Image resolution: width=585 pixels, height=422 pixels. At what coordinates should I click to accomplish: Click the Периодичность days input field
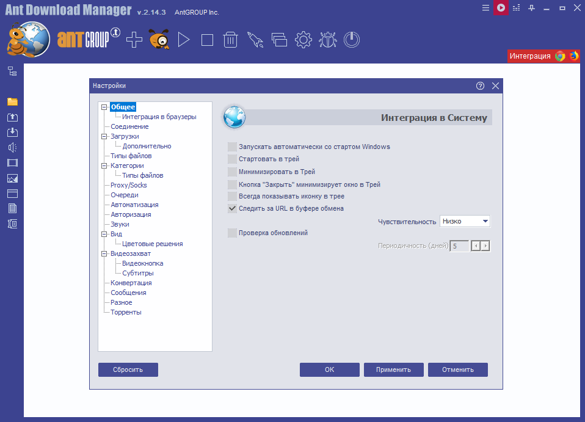tap(460, 246)
